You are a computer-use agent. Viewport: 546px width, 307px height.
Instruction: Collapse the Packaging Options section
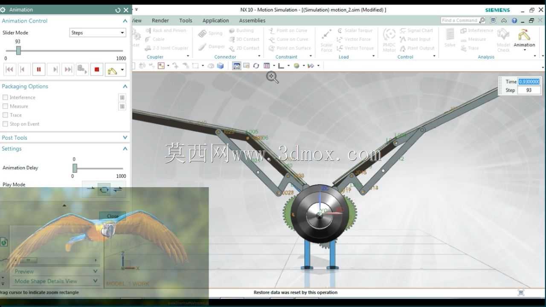[125, 87]
